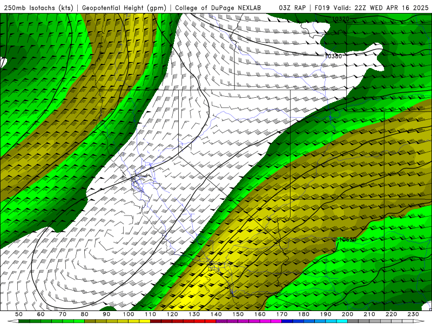Click the 10320 height contour label

click(x=341, y=19)
